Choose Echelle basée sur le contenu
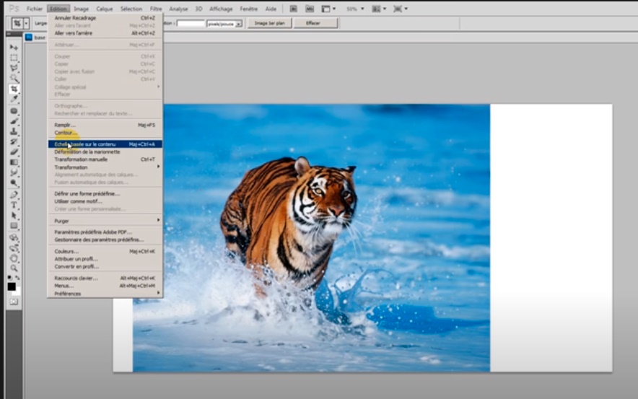 105,144
